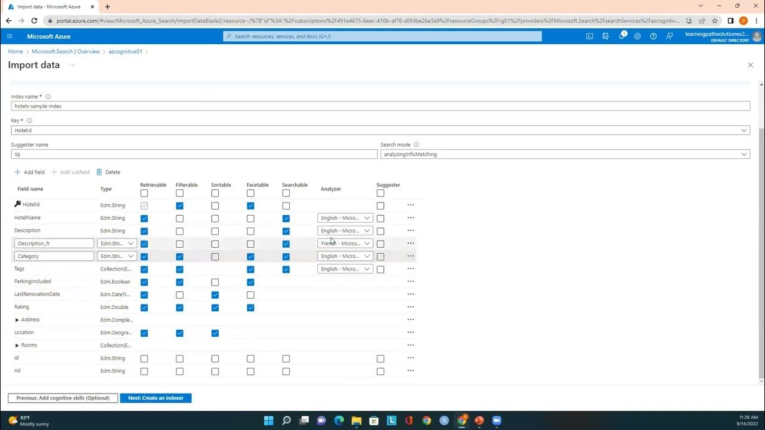This screenshot has height=430, width=765.
Task: Open azcognitive01 breadcrumb
Action: point(126,51)
